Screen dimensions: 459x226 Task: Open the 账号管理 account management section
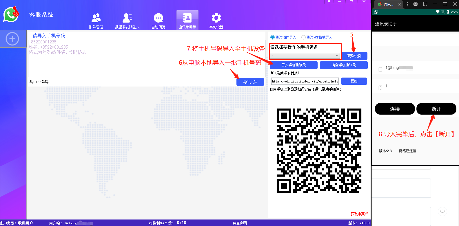click(96, 21)
